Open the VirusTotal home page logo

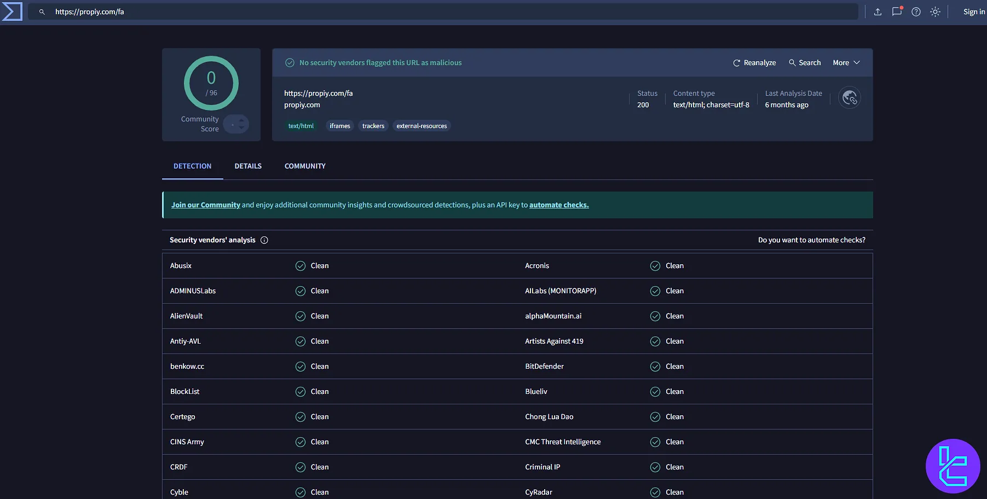12,11
